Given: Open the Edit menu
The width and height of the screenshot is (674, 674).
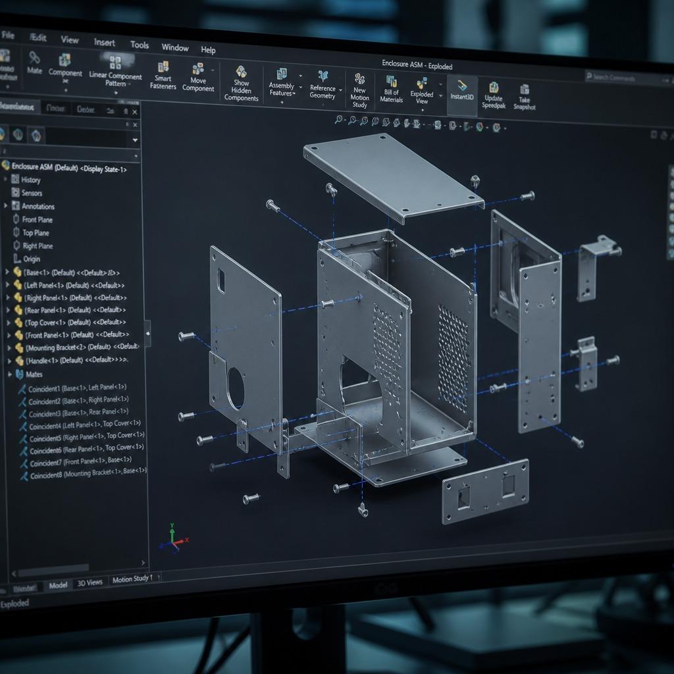Looking at the screenshot, I should click(x=38, y=38).
